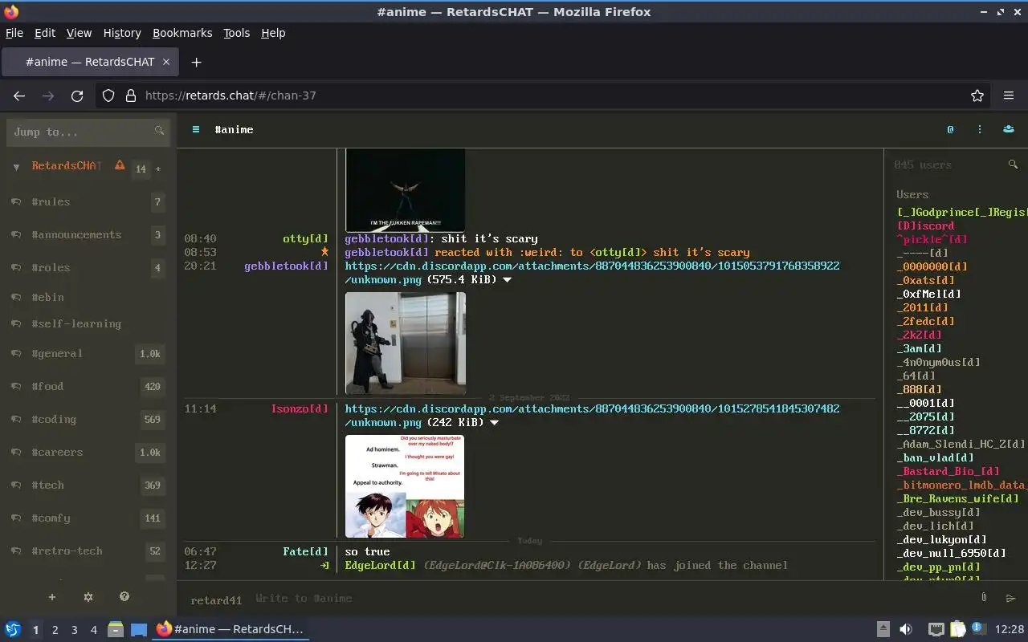1028x642 pixels.
Task: Open the #comfy channel
Action: point(88,518)
